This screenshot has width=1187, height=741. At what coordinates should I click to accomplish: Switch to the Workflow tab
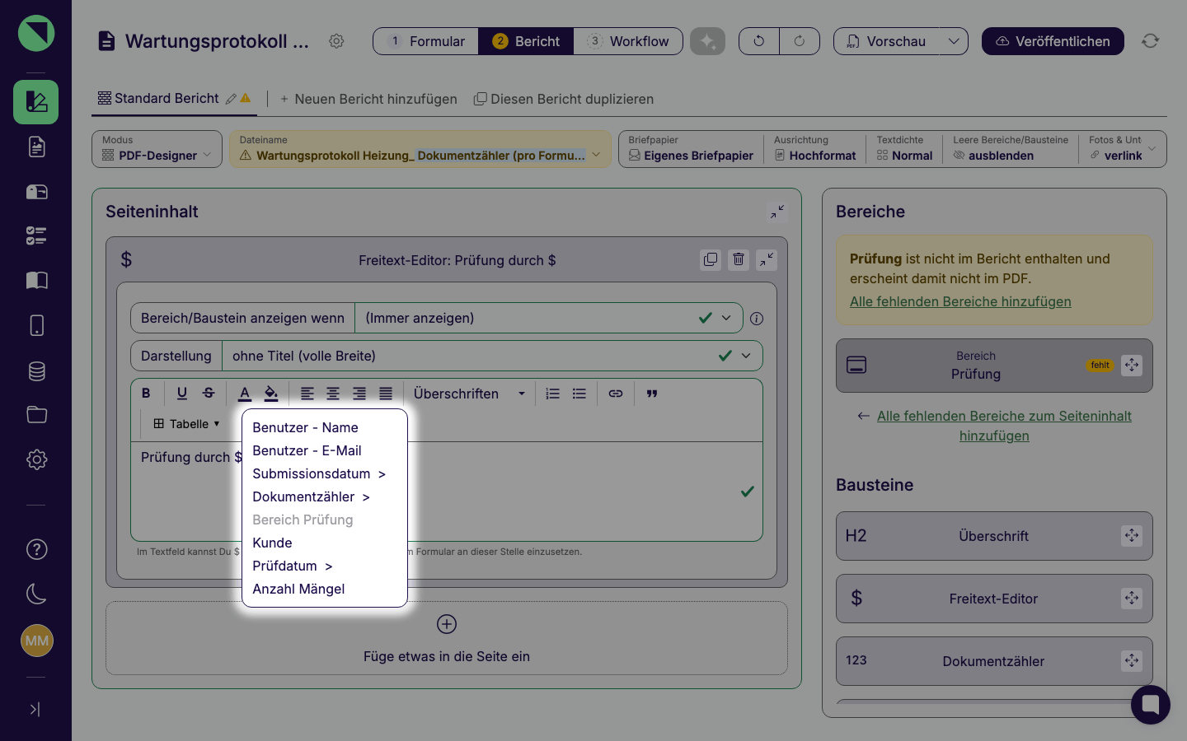[628, 41]
